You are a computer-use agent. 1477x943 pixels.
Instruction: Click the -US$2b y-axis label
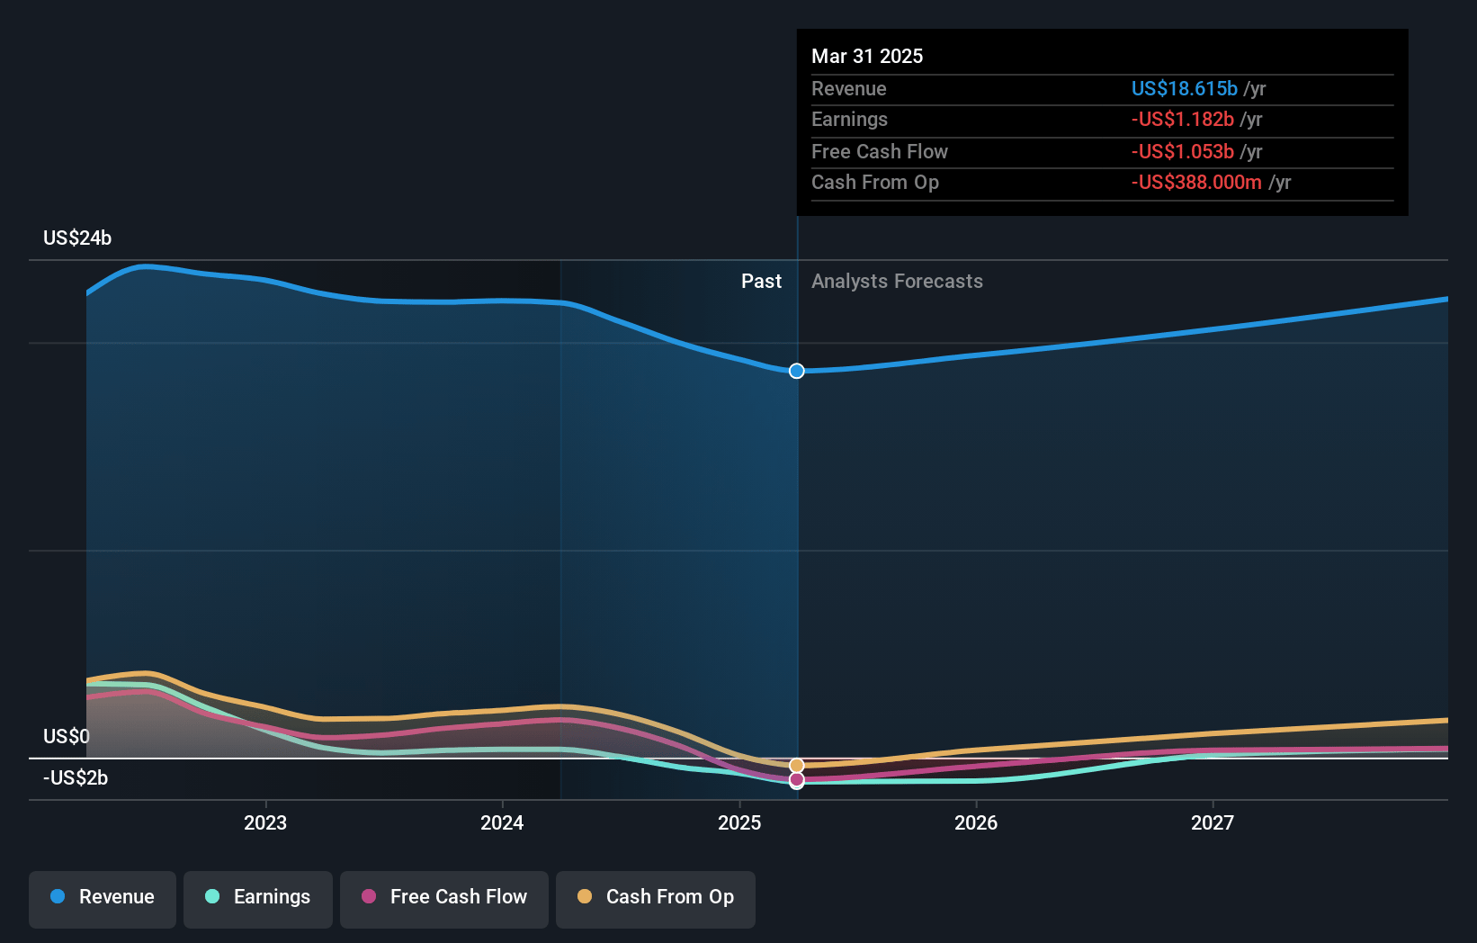[x=76, y=777]
